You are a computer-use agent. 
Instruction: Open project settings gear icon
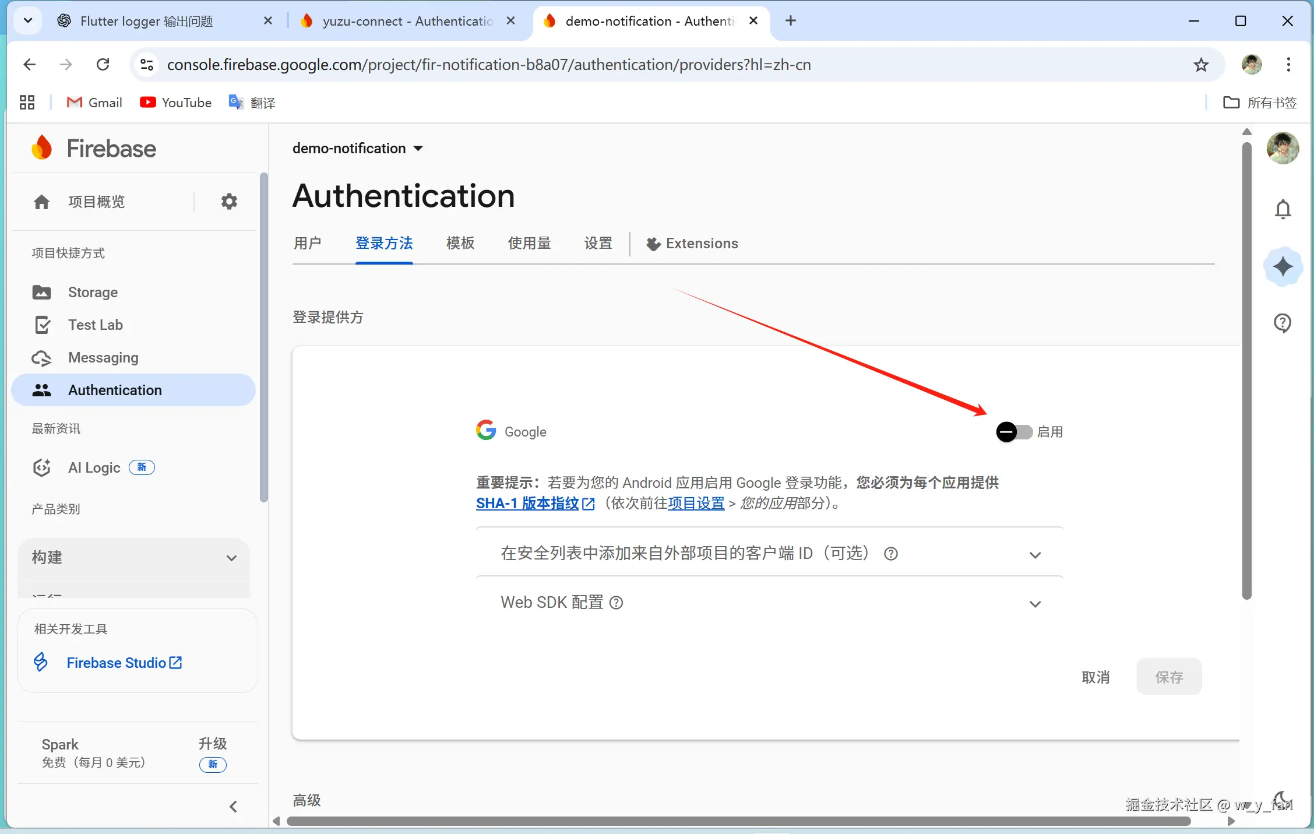click(x=229, y=202)
